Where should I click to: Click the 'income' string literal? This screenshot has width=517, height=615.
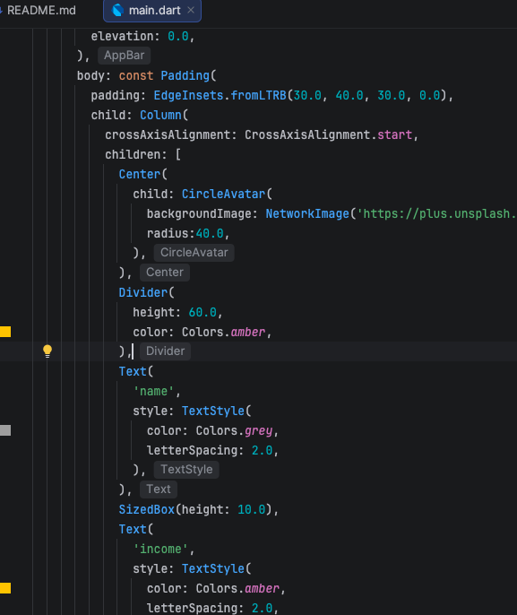[x=160, y=549]
